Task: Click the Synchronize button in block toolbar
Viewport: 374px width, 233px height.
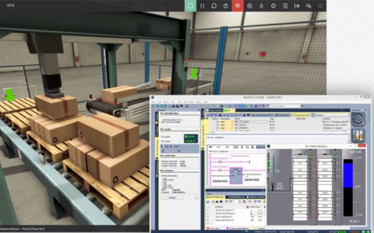Action: coord(283,115)
